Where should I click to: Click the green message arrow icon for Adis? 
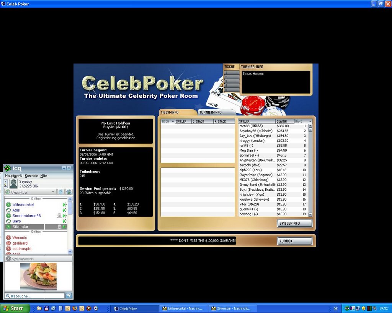pyautogui.click(x=64, y=210)
